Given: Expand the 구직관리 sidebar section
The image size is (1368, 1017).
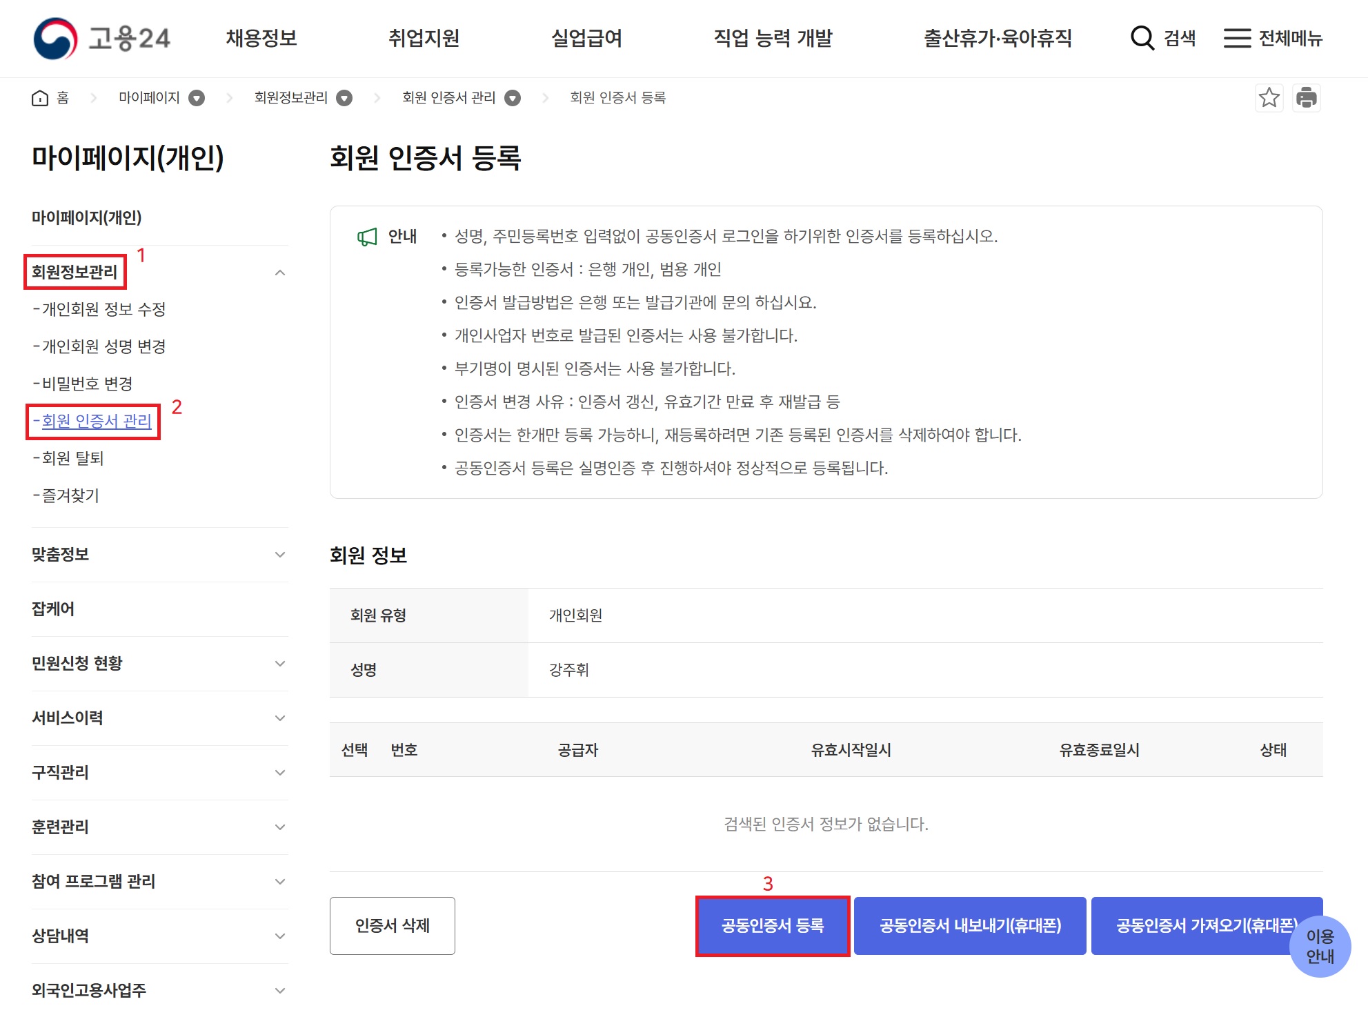Looking at the screenshot, I should click(279, 773).
